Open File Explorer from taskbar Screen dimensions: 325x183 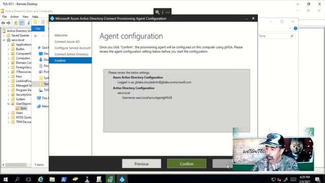[52, 179]
